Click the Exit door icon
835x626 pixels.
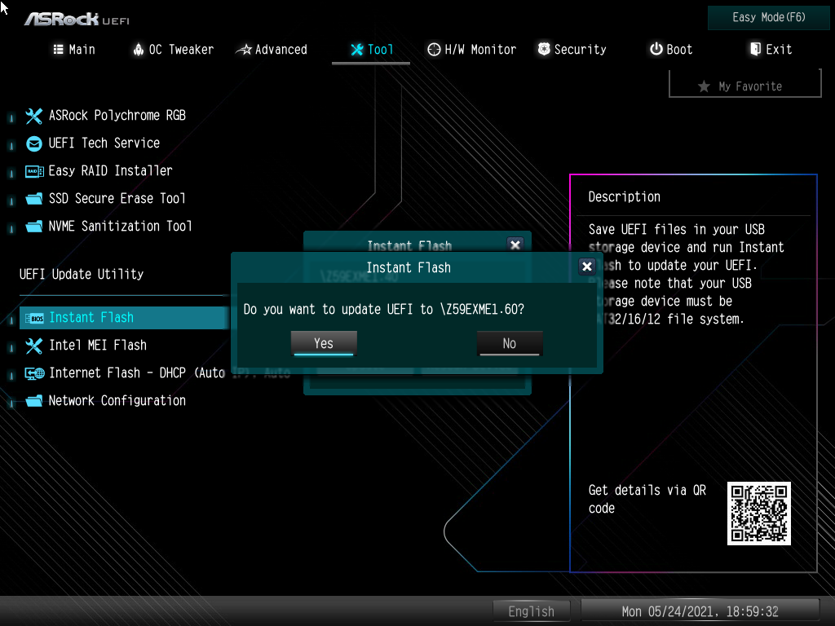[755, 49]
